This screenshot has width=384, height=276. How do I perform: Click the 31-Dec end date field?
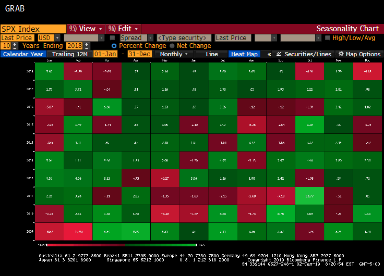[140, 54]
